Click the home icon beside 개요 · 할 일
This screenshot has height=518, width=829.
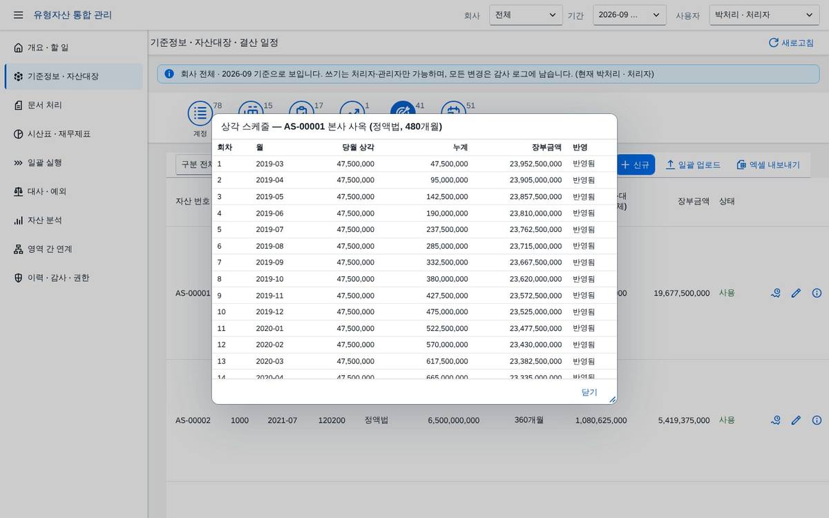[19, 48]
